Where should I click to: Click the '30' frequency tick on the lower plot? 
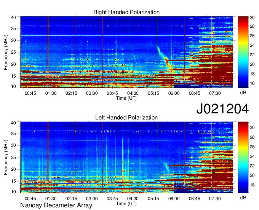click(13, 145)
